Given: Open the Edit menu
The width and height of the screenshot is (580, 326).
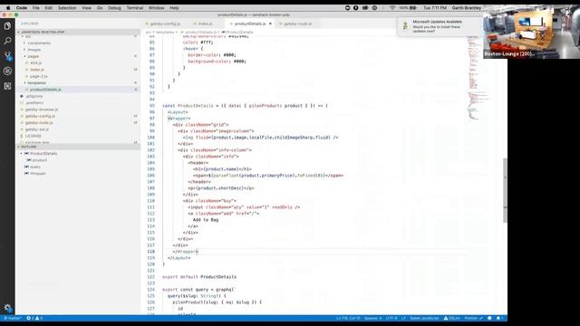Looking at the screenshot, I should pos(48,8).
